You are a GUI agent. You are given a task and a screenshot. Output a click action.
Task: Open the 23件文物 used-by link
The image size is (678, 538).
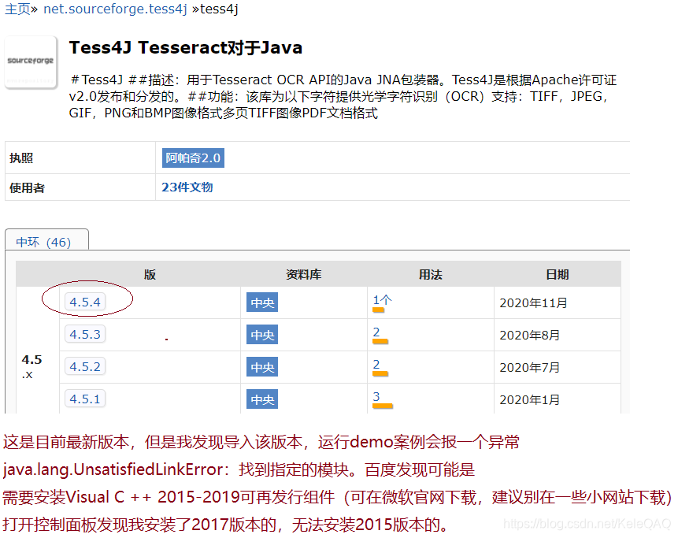187,187
